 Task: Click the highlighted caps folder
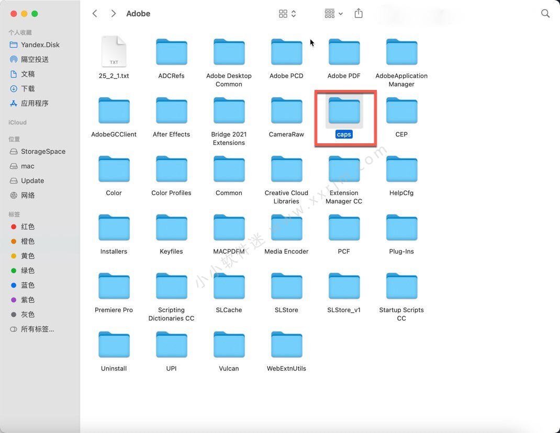(x=344, y=110)
